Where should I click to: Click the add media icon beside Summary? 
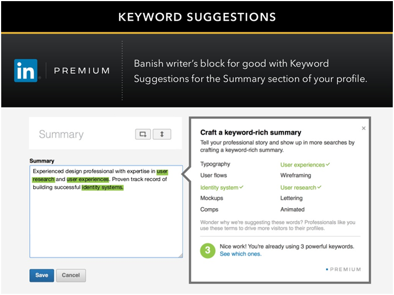[143, 134]
